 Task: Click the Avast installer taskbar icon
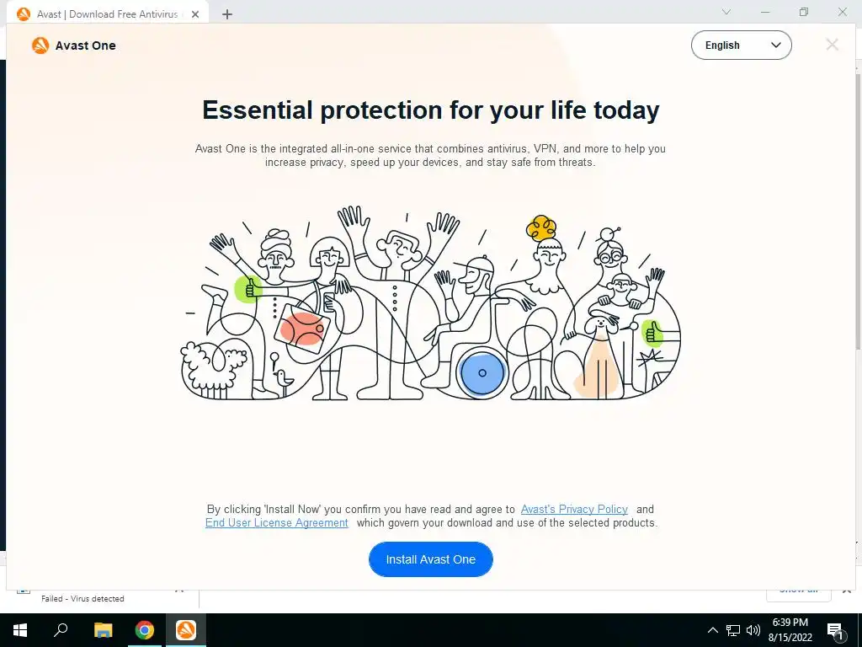coord(186,630)
